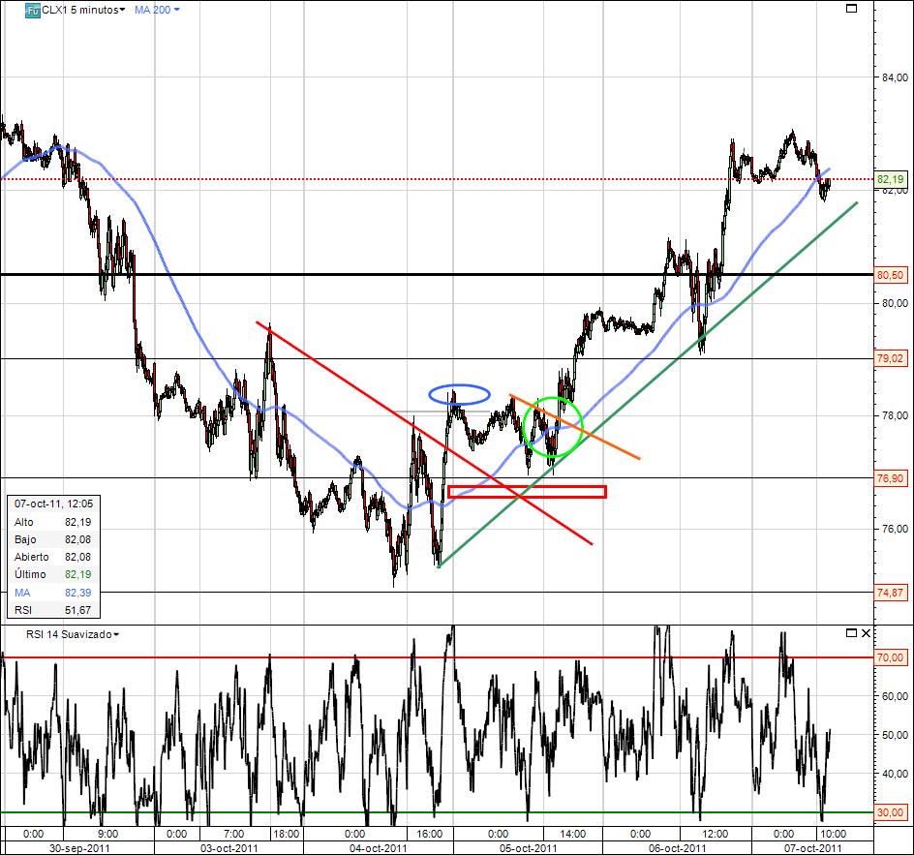This screenshot has width=914, height=855.
Task: Open the RSI 14 Suavizado dropdown
Action: coord(73,634)
